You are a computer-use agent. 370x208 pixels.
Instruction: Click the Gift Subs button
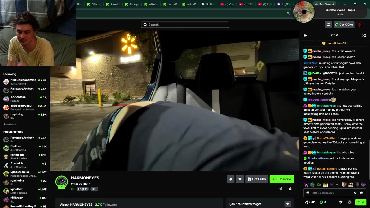257,179
